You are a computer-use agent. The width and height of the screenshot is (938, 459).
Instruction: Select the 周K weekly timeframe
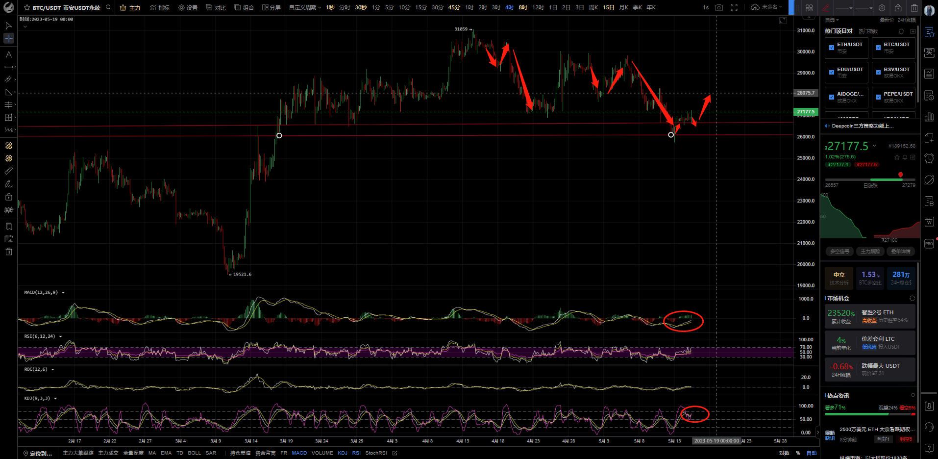[593, 7]
